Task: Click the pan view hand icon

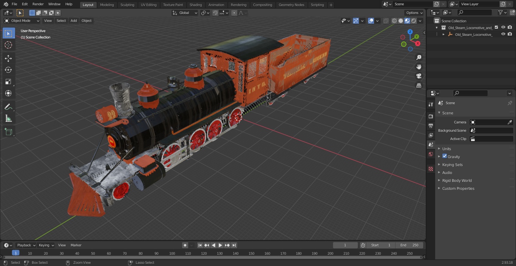Action: pyautogui.click(x=419, y=67)
